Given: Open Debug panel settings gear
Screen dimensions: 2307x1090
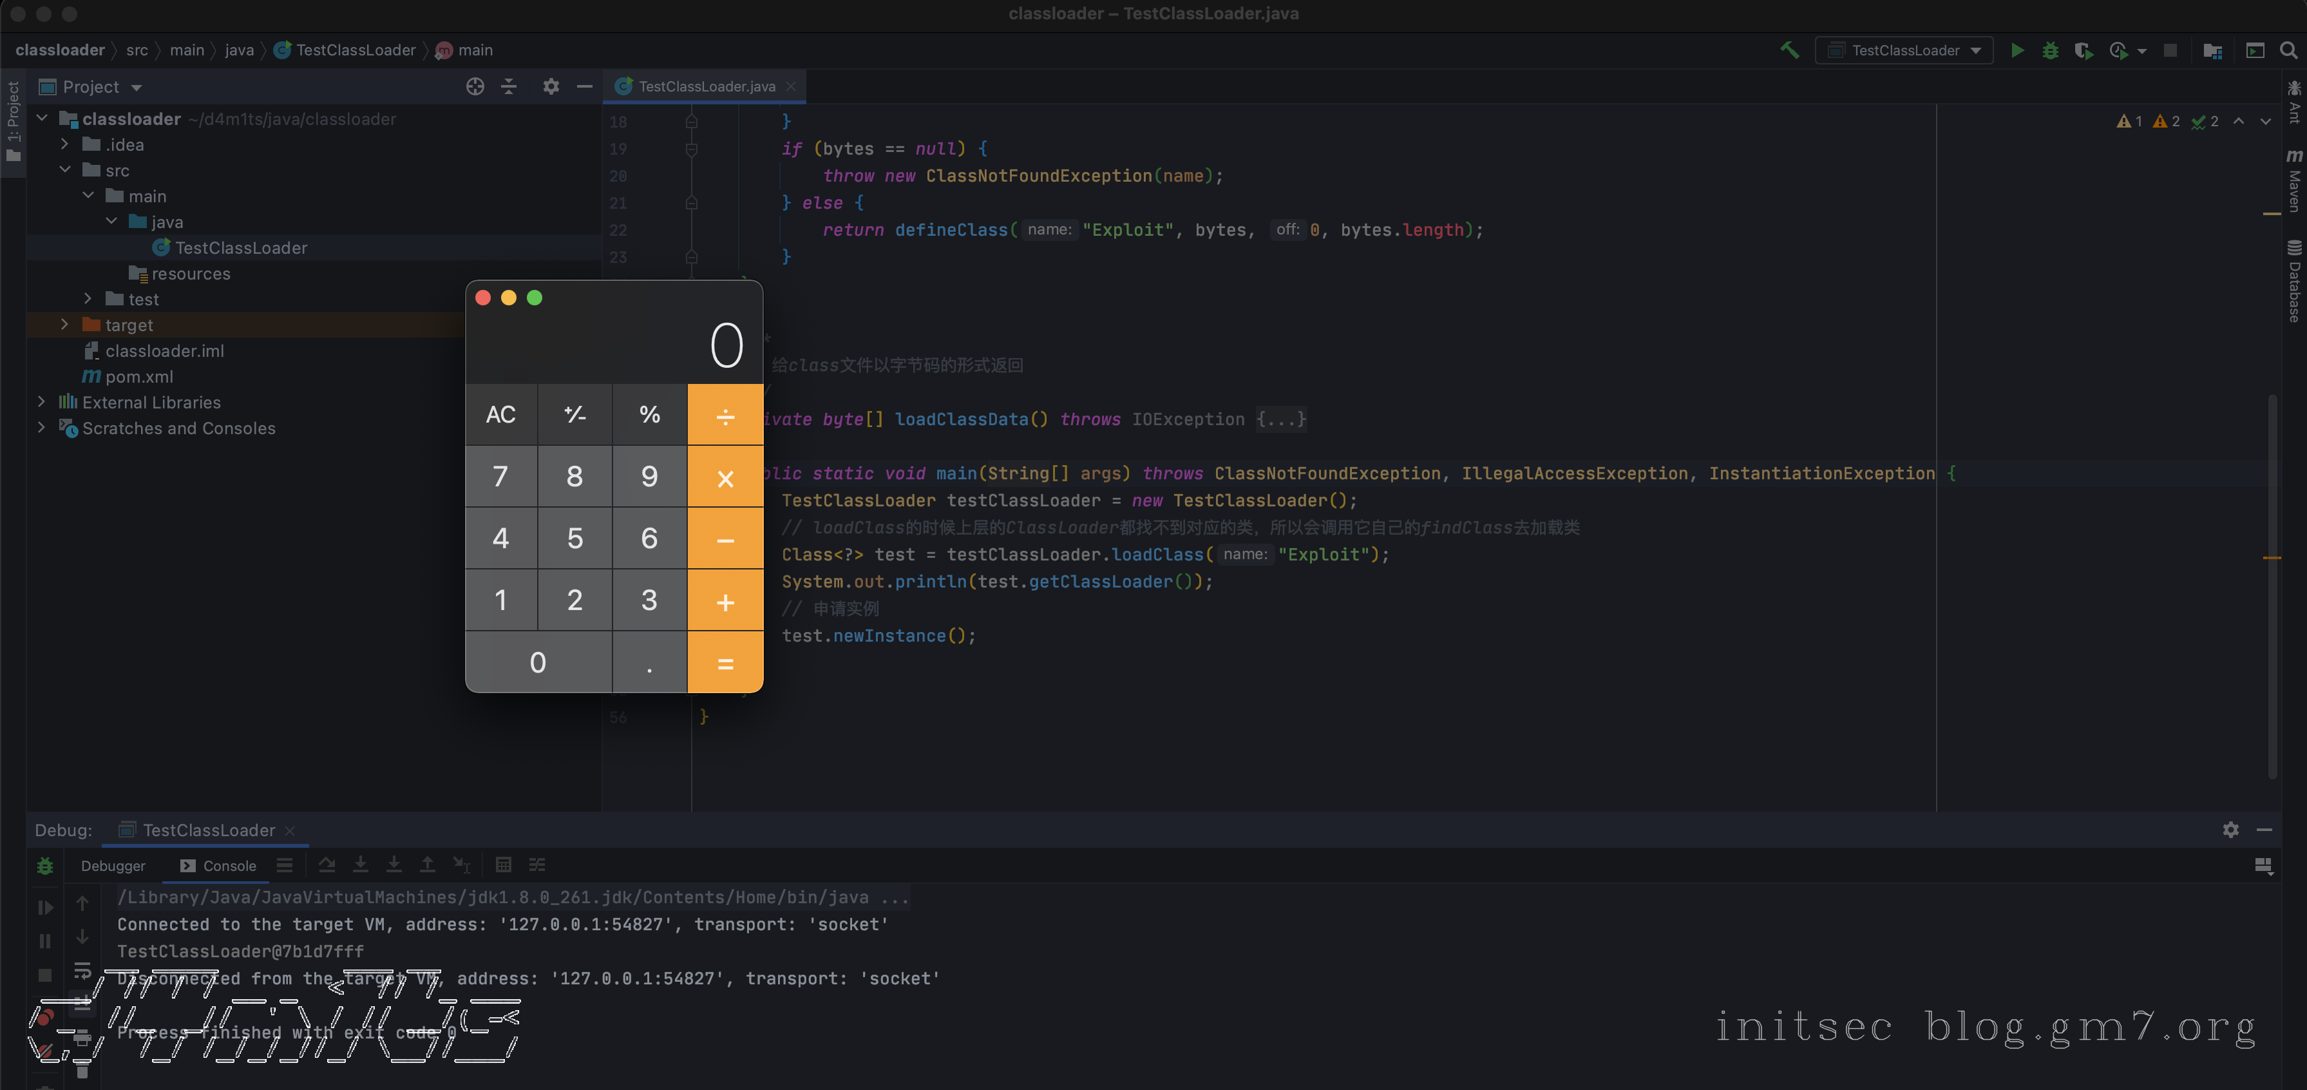Looking at the screenshot, I should pyautogui.click(x=2230, y=830).
